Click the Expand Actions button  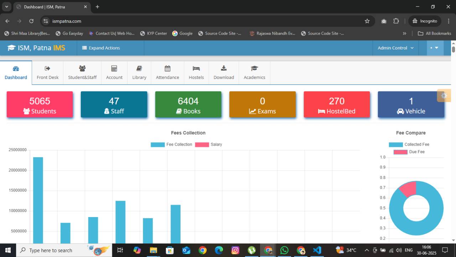101,48
